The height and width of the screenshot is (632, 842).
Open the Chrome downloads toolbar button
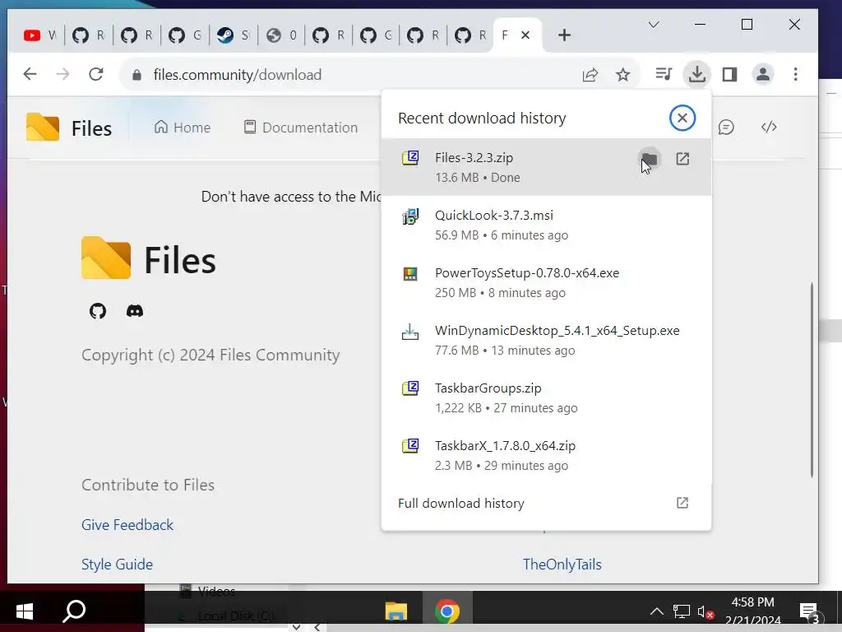pyautogui.click(x=696, y=74)
